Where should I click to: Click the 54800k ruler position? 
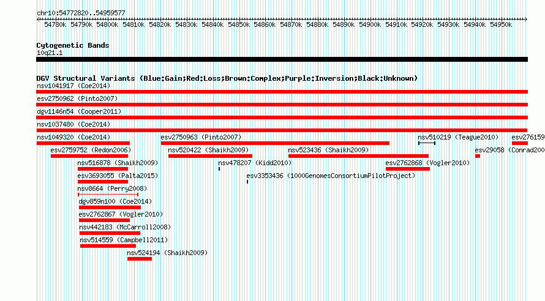point(107,25)
